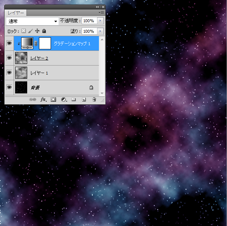Click the panel resize grip corner
Viewport: 227px width, 226px height.
[x=103, y=100]
